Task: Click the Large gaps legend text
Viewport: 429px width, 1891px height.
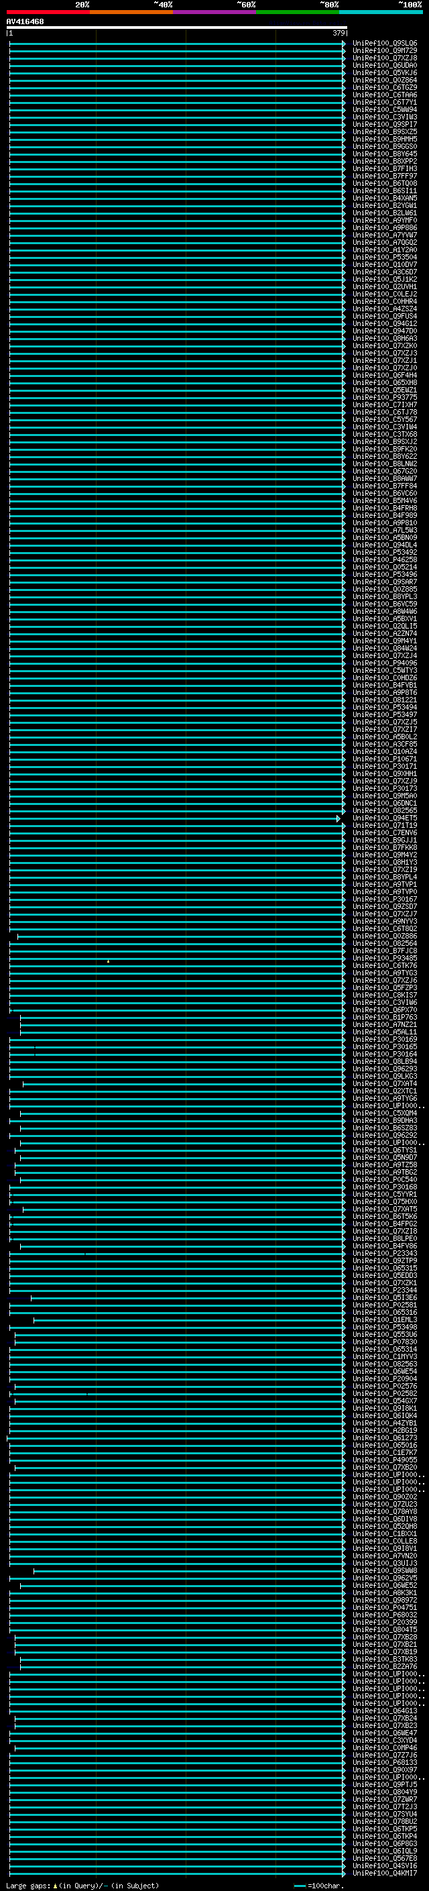Action: [28, 1886]
